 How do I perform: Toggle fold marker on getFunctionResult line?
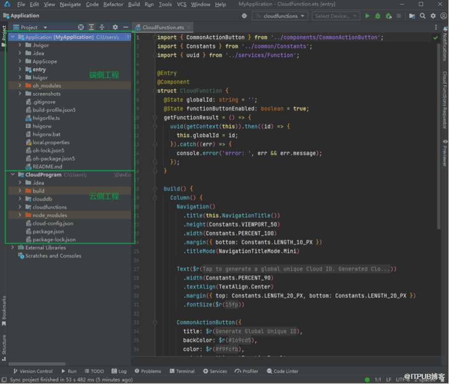[155, 118]
